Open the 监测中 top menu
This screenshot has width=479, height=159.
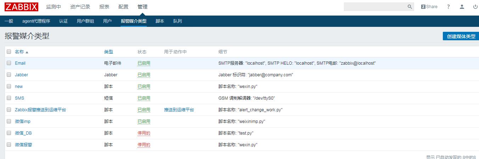tap(54, 7)
